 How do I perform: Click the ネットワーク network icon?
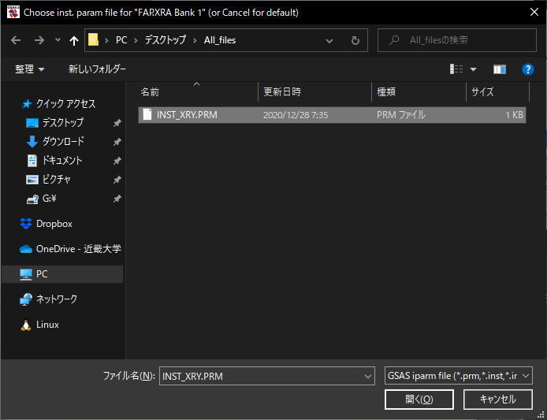[x=26, y=299]
